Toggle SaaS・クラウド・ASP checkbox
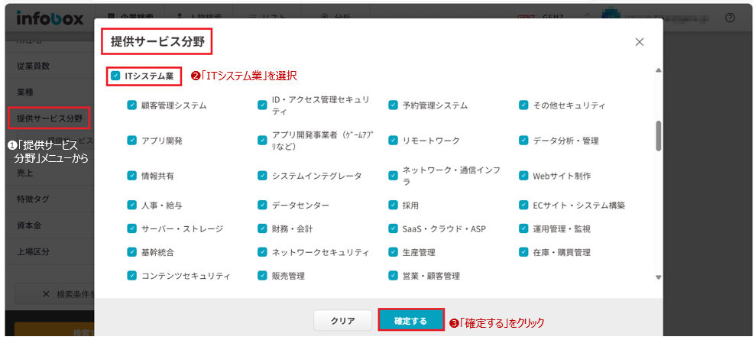 pyautogui.click(x=393, y=228)
